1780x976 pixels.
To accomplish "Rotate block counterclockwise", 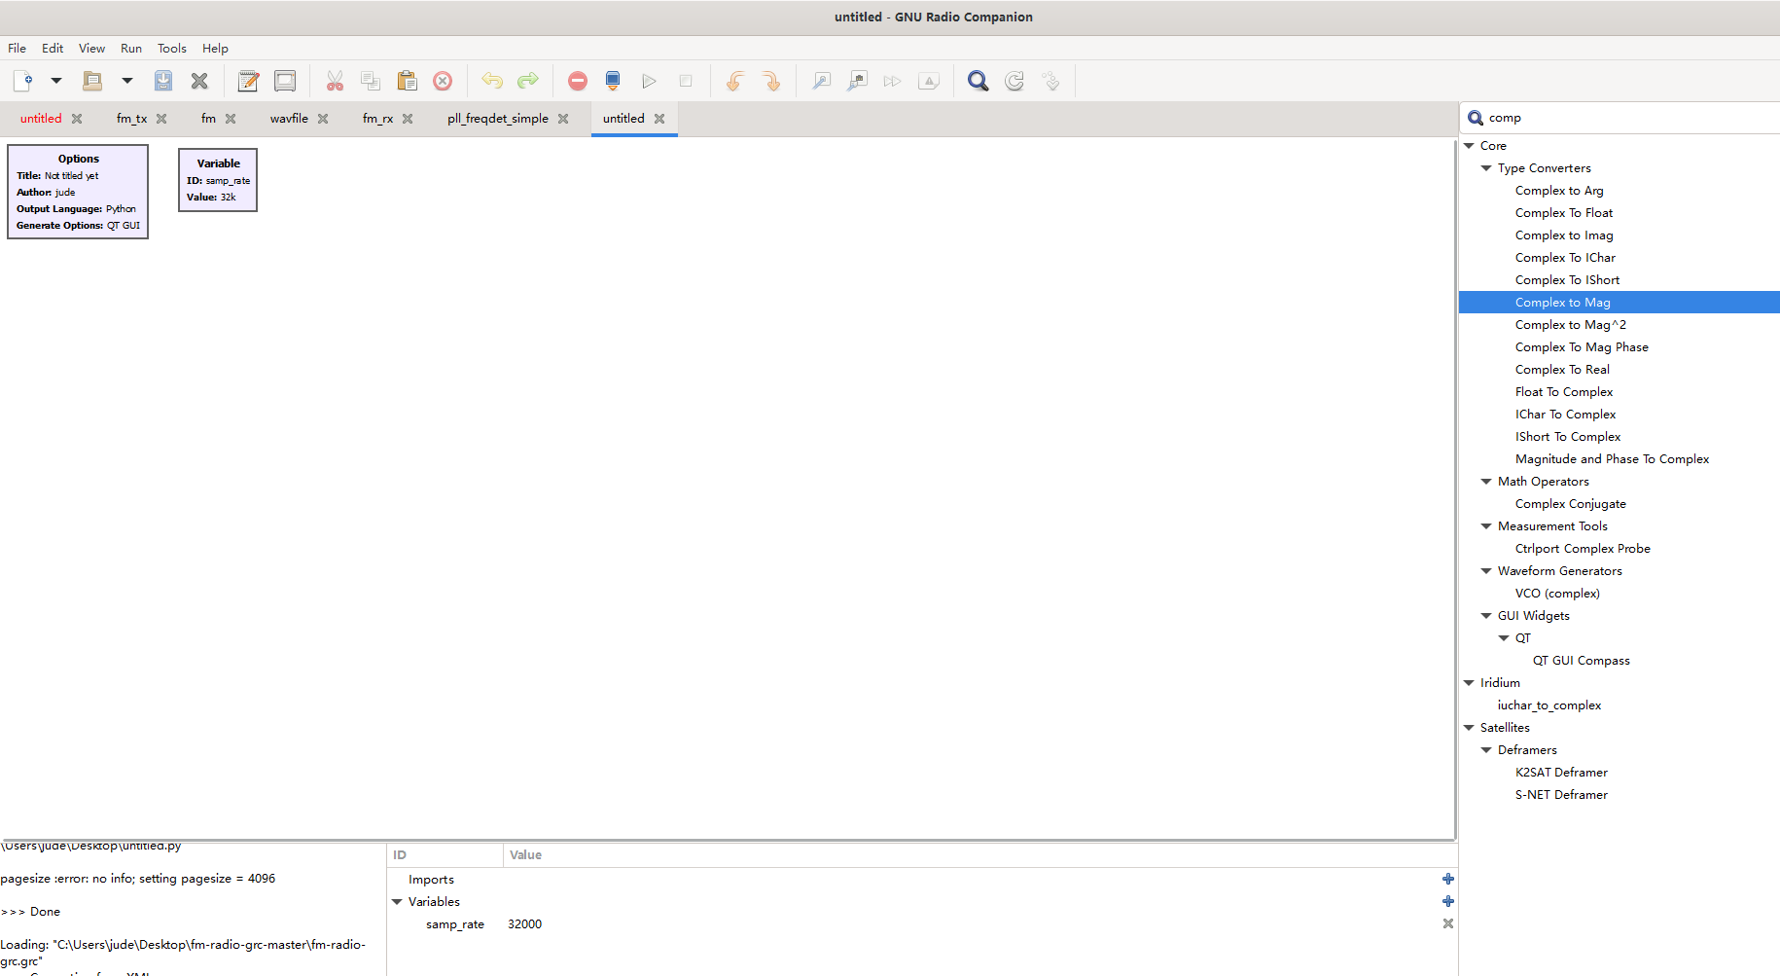I will point(735,81).
